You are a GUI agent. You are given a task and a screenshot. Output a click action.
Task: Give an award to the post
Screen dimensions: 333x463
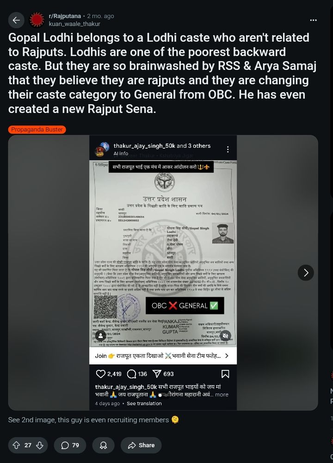(103, 445)
